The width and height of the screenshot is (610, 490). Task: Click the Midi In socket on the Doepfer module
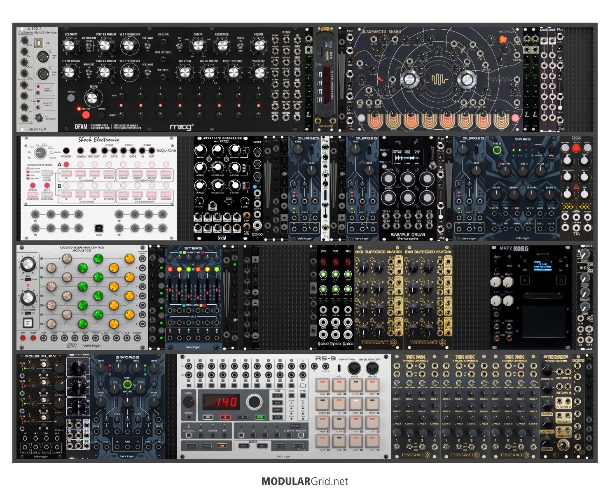[42, 57]
